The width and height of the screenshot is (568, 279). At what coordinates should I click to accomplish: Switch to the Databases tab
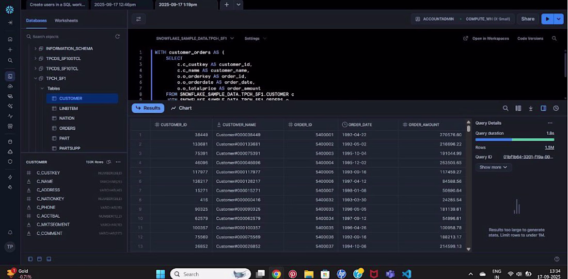pos(36,21)
